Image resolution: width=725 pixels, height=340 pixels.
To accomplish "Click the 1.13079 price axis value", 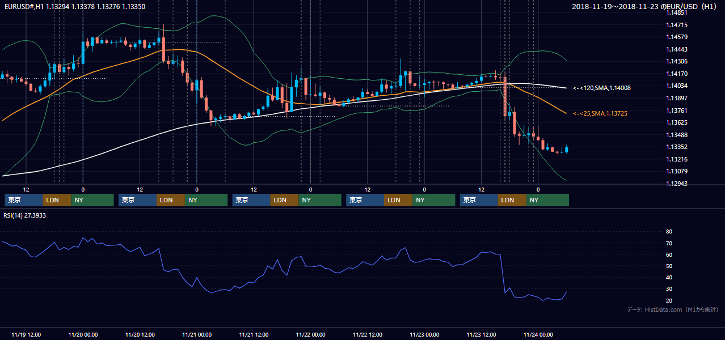I will (x=677, y=171).
